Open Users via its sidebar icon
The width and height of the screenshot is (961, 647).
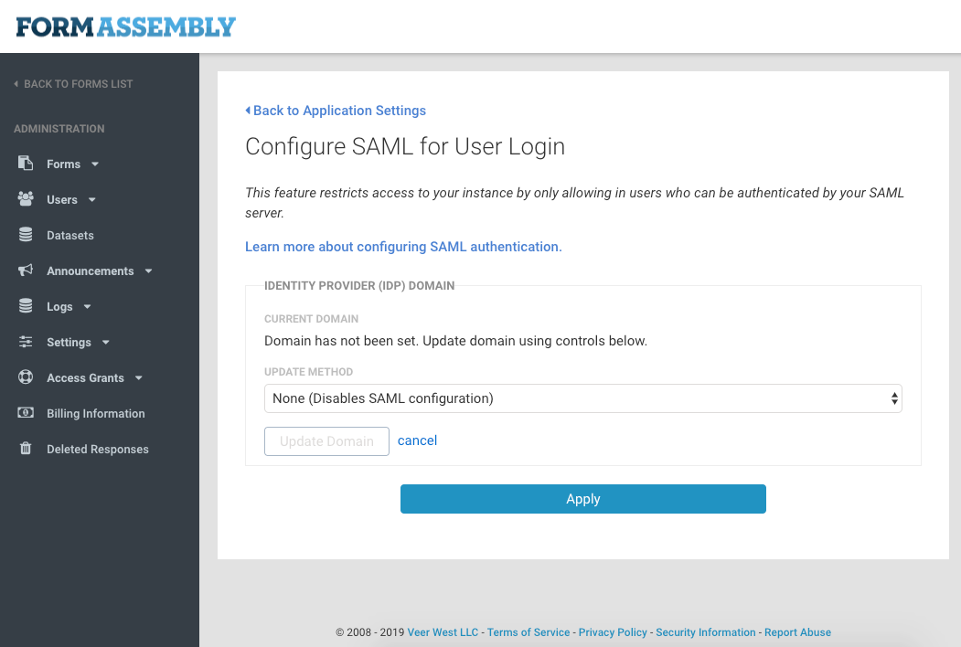[x=25, y=199]
